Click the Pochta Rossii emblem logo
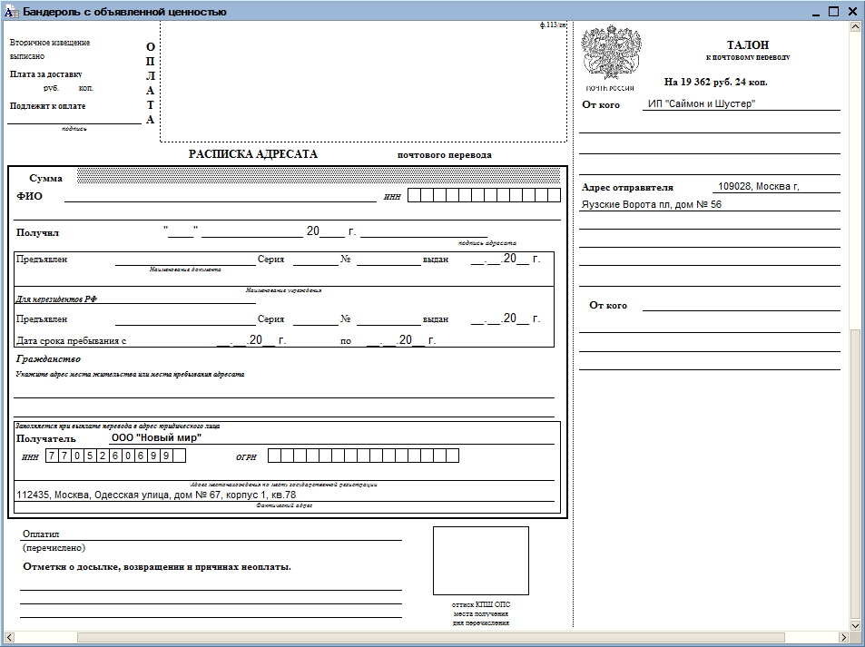 click(x=611, y=54)
